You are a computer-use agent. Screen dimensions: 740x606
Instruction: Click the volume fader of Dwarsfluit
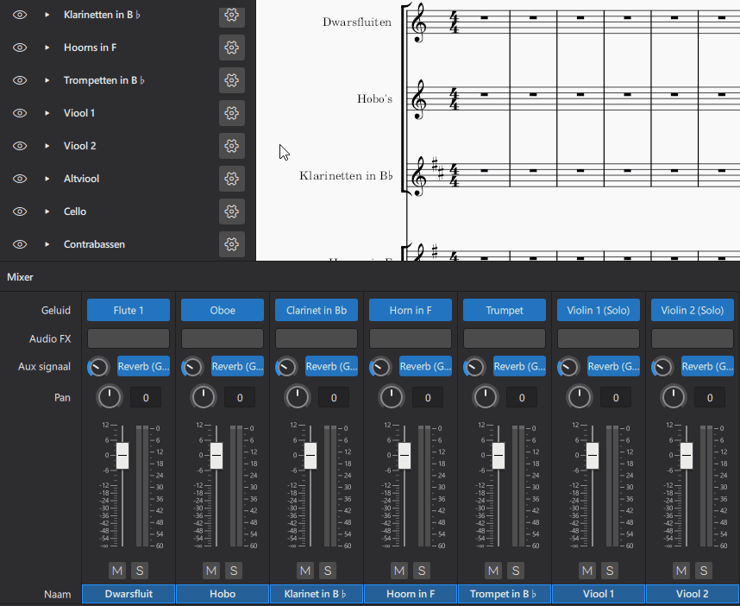[x=122, y=455]
